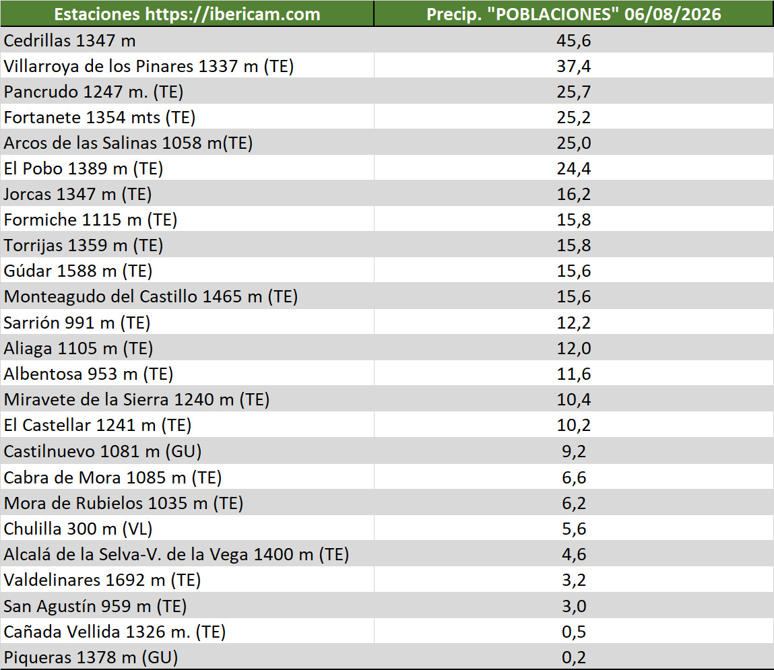Select the Sarrión 991 m (TE) cell
Viewport: 774px width, 670px height.
click(187, 322)
